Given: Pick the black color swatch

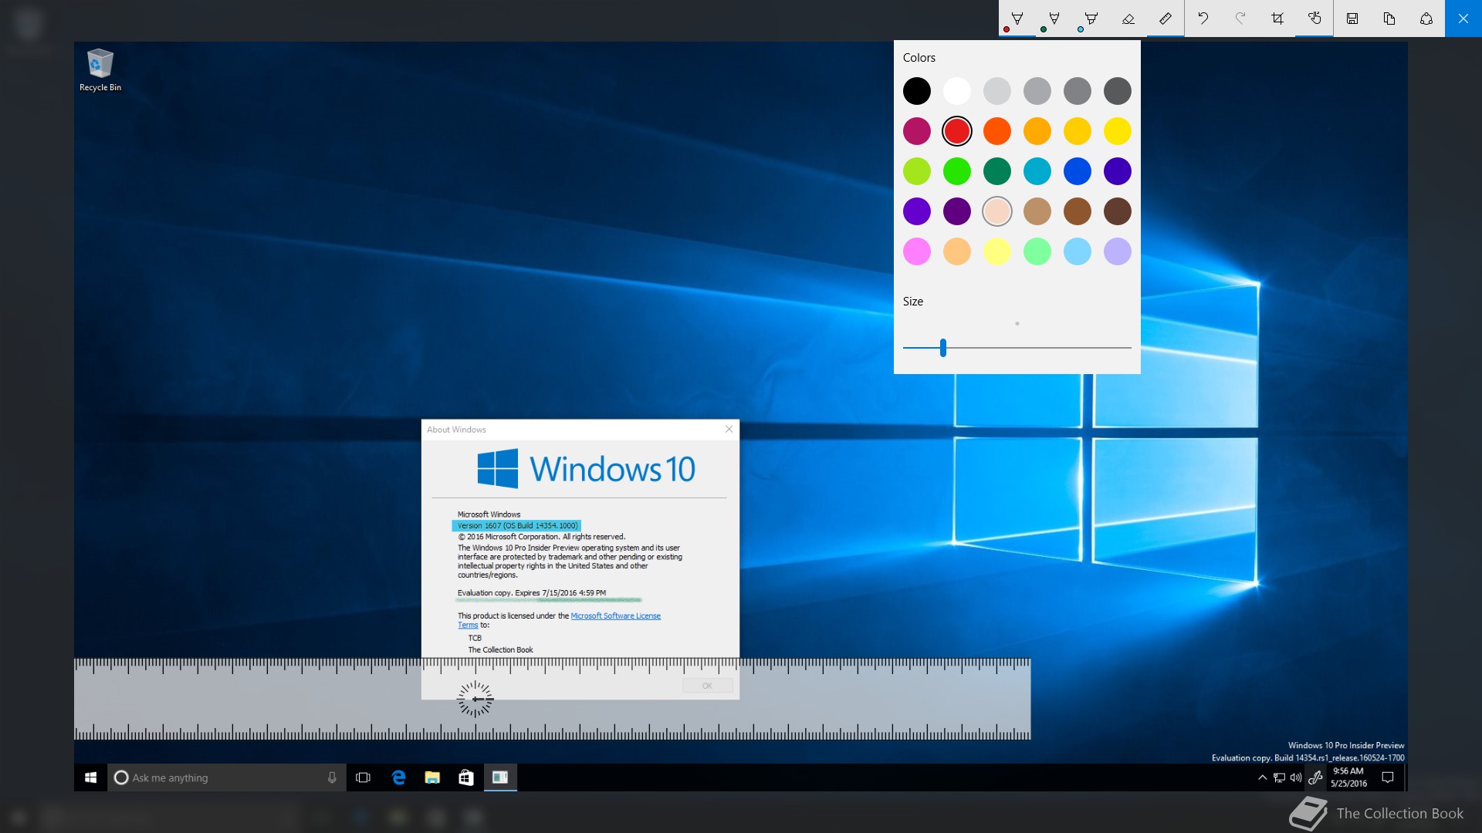Looking at the screenshot, I should pyautogui.click(x=917, y=91).
